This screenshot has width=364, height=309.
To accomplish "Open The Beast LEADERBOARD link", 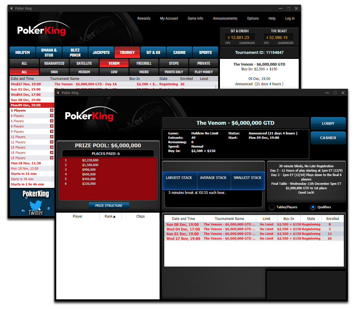I will [x=285, y=43].
